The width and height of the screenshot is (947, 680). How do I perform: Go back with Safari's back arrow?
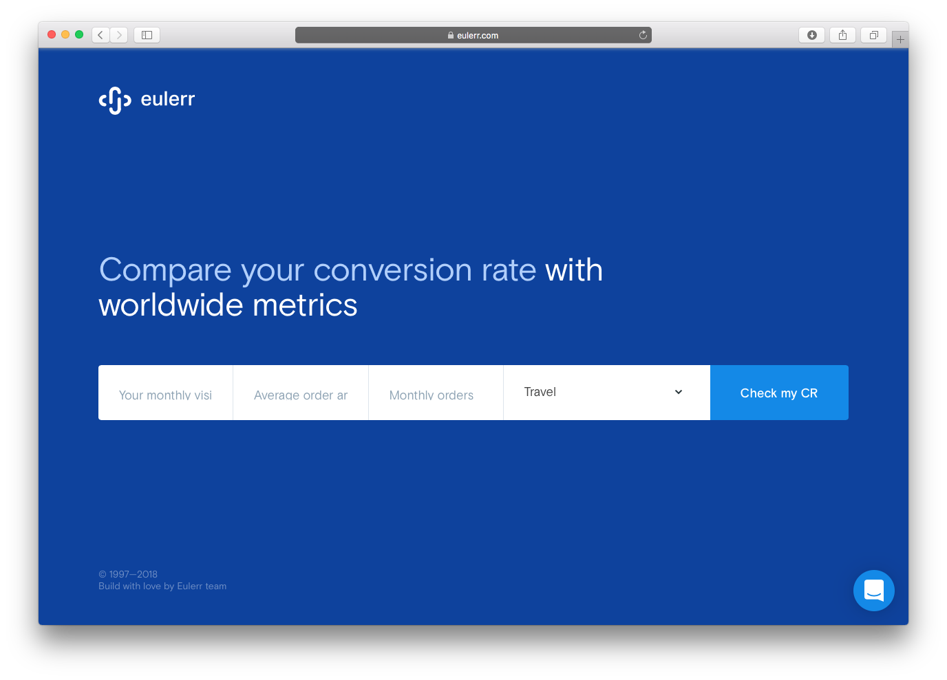point(100,35)
